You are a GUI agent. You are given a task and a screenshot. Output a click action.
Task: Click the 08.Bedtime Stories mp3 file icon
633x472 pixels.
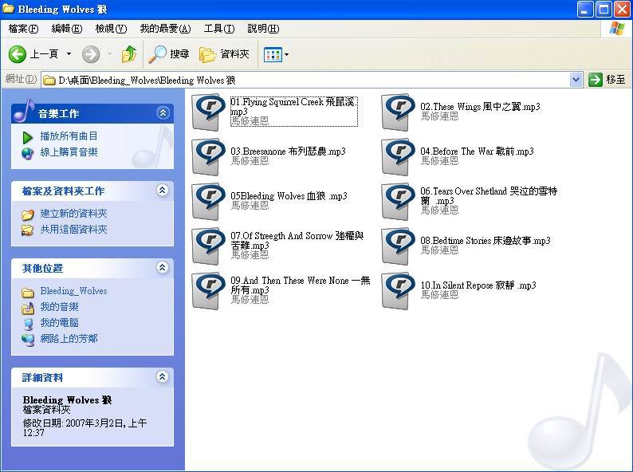397,246
